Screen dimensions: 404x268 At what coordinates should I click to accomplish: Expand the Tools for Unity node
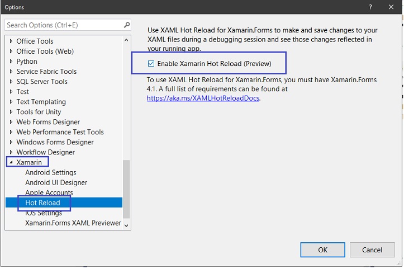click(x=11, y=112)
